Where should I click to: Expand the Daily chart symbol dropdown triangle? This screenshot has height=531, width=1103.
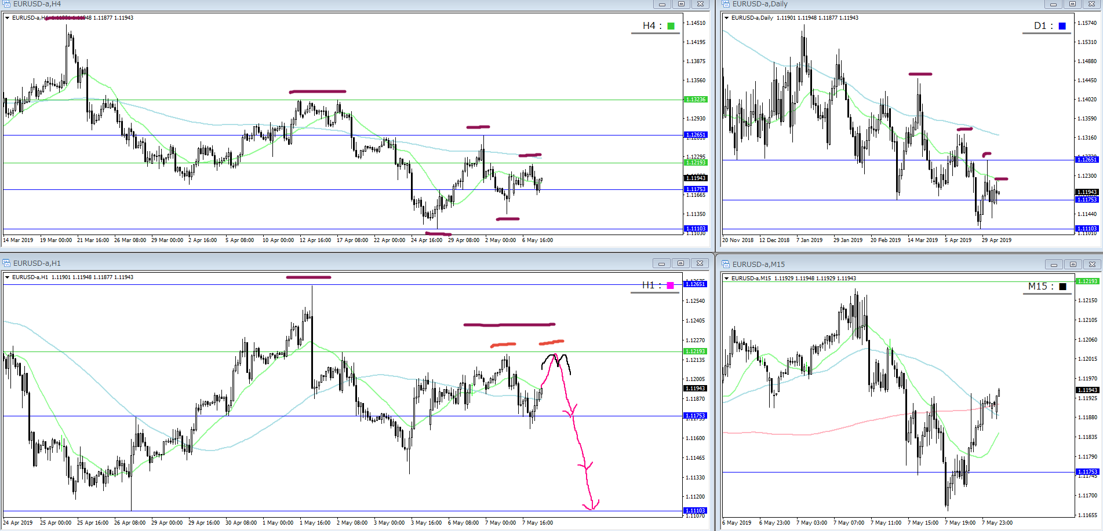pyautogui.click(x=726, y=18)
